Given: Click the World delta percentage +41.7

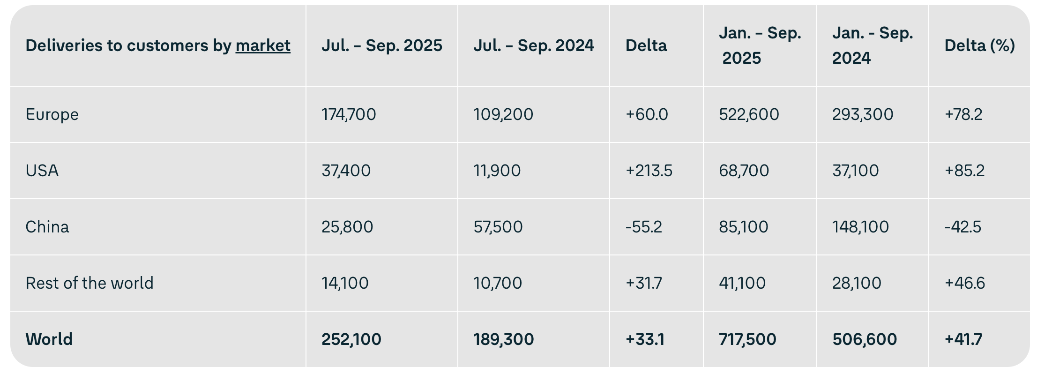Looking at the screenshot, I should [x=963, y=339].
